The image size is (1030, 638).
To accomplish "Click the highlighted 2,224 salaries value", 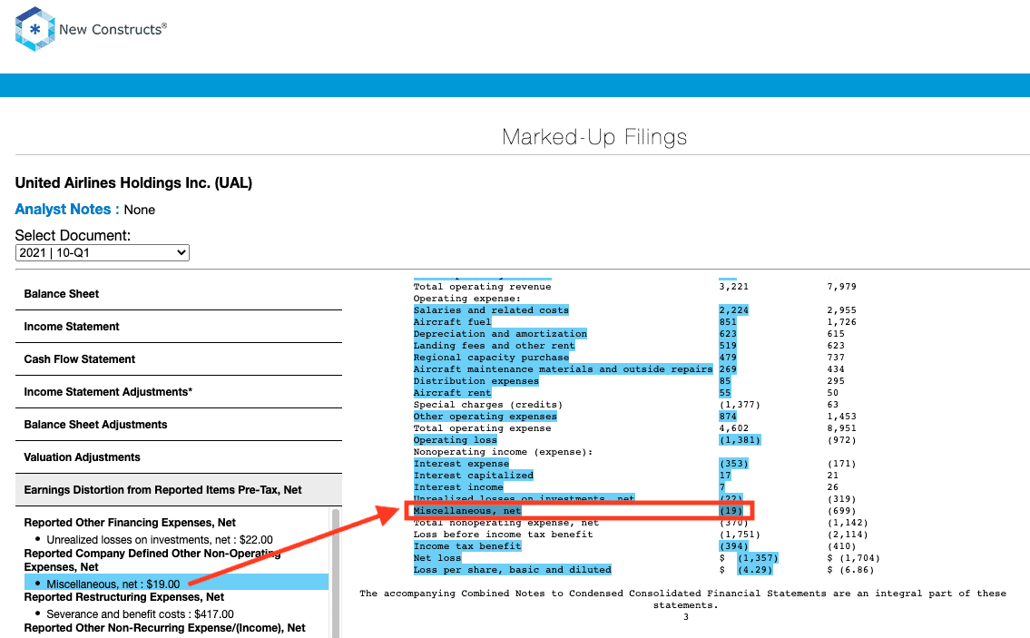I will 733,310.
